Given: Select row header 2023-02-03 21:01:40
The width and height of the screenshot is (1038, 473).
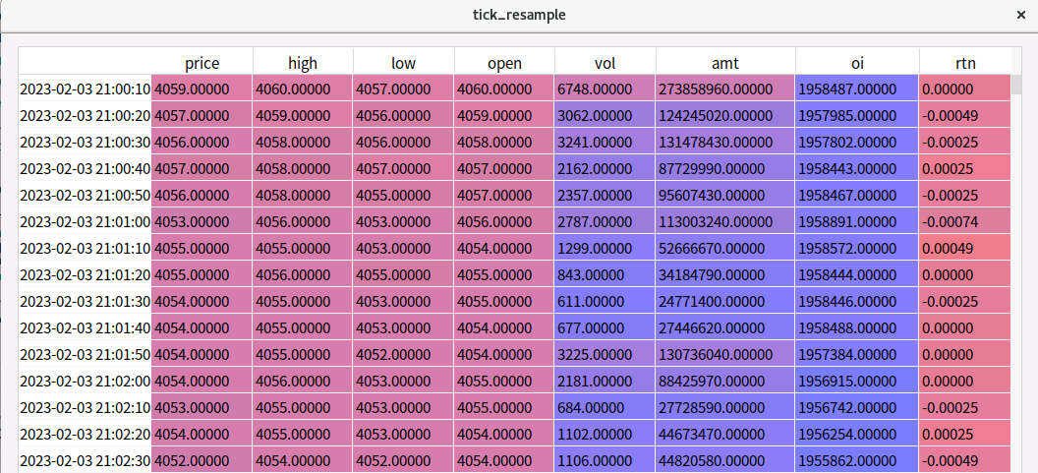Looking at the screenshot, I should click(85, 327).
